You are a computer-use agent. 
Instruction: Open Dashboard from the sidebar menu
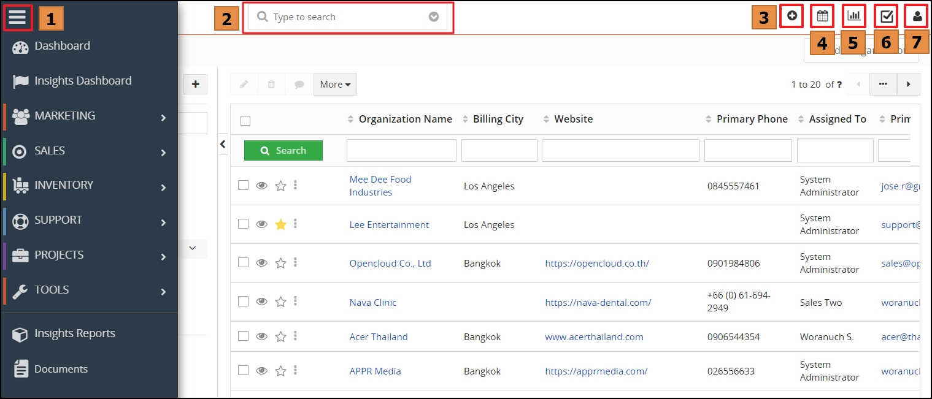click(62, 46)
